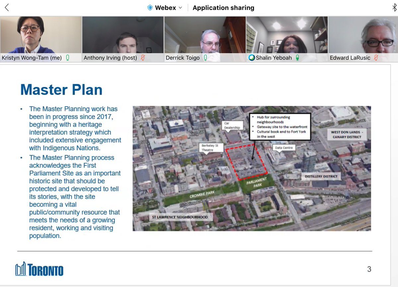Click the St Lawrence Neighbourhood map label
Screen dimensions: 398x287
(180, 217)
